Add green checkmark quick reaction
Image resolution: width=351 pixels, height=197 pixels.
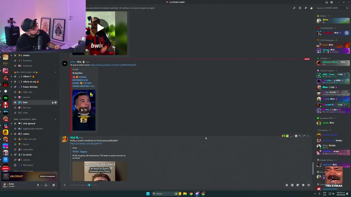(x=287, y=136)
